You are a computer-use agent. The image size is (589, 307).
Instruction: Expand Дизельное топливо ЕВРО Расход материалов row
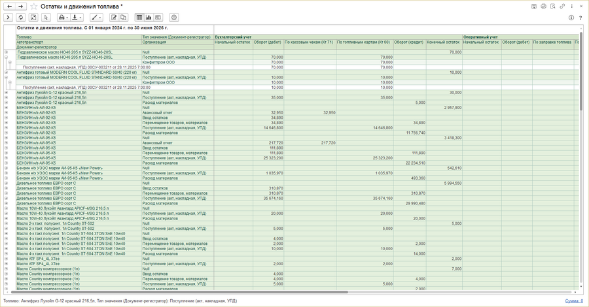pyautogui.click(x=6, y=203)
